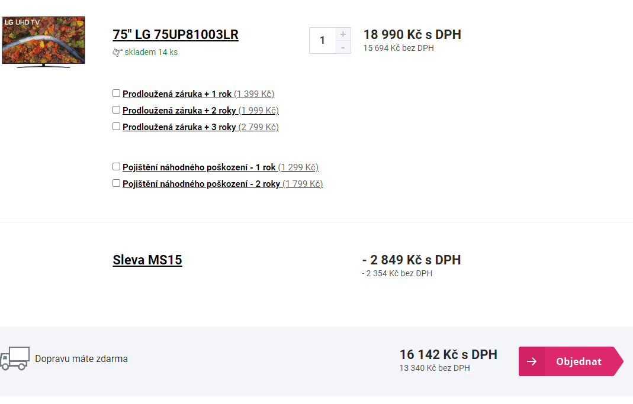
Task: Open Prodloužená záruka + 3 roky link
Action: [179, 127]
